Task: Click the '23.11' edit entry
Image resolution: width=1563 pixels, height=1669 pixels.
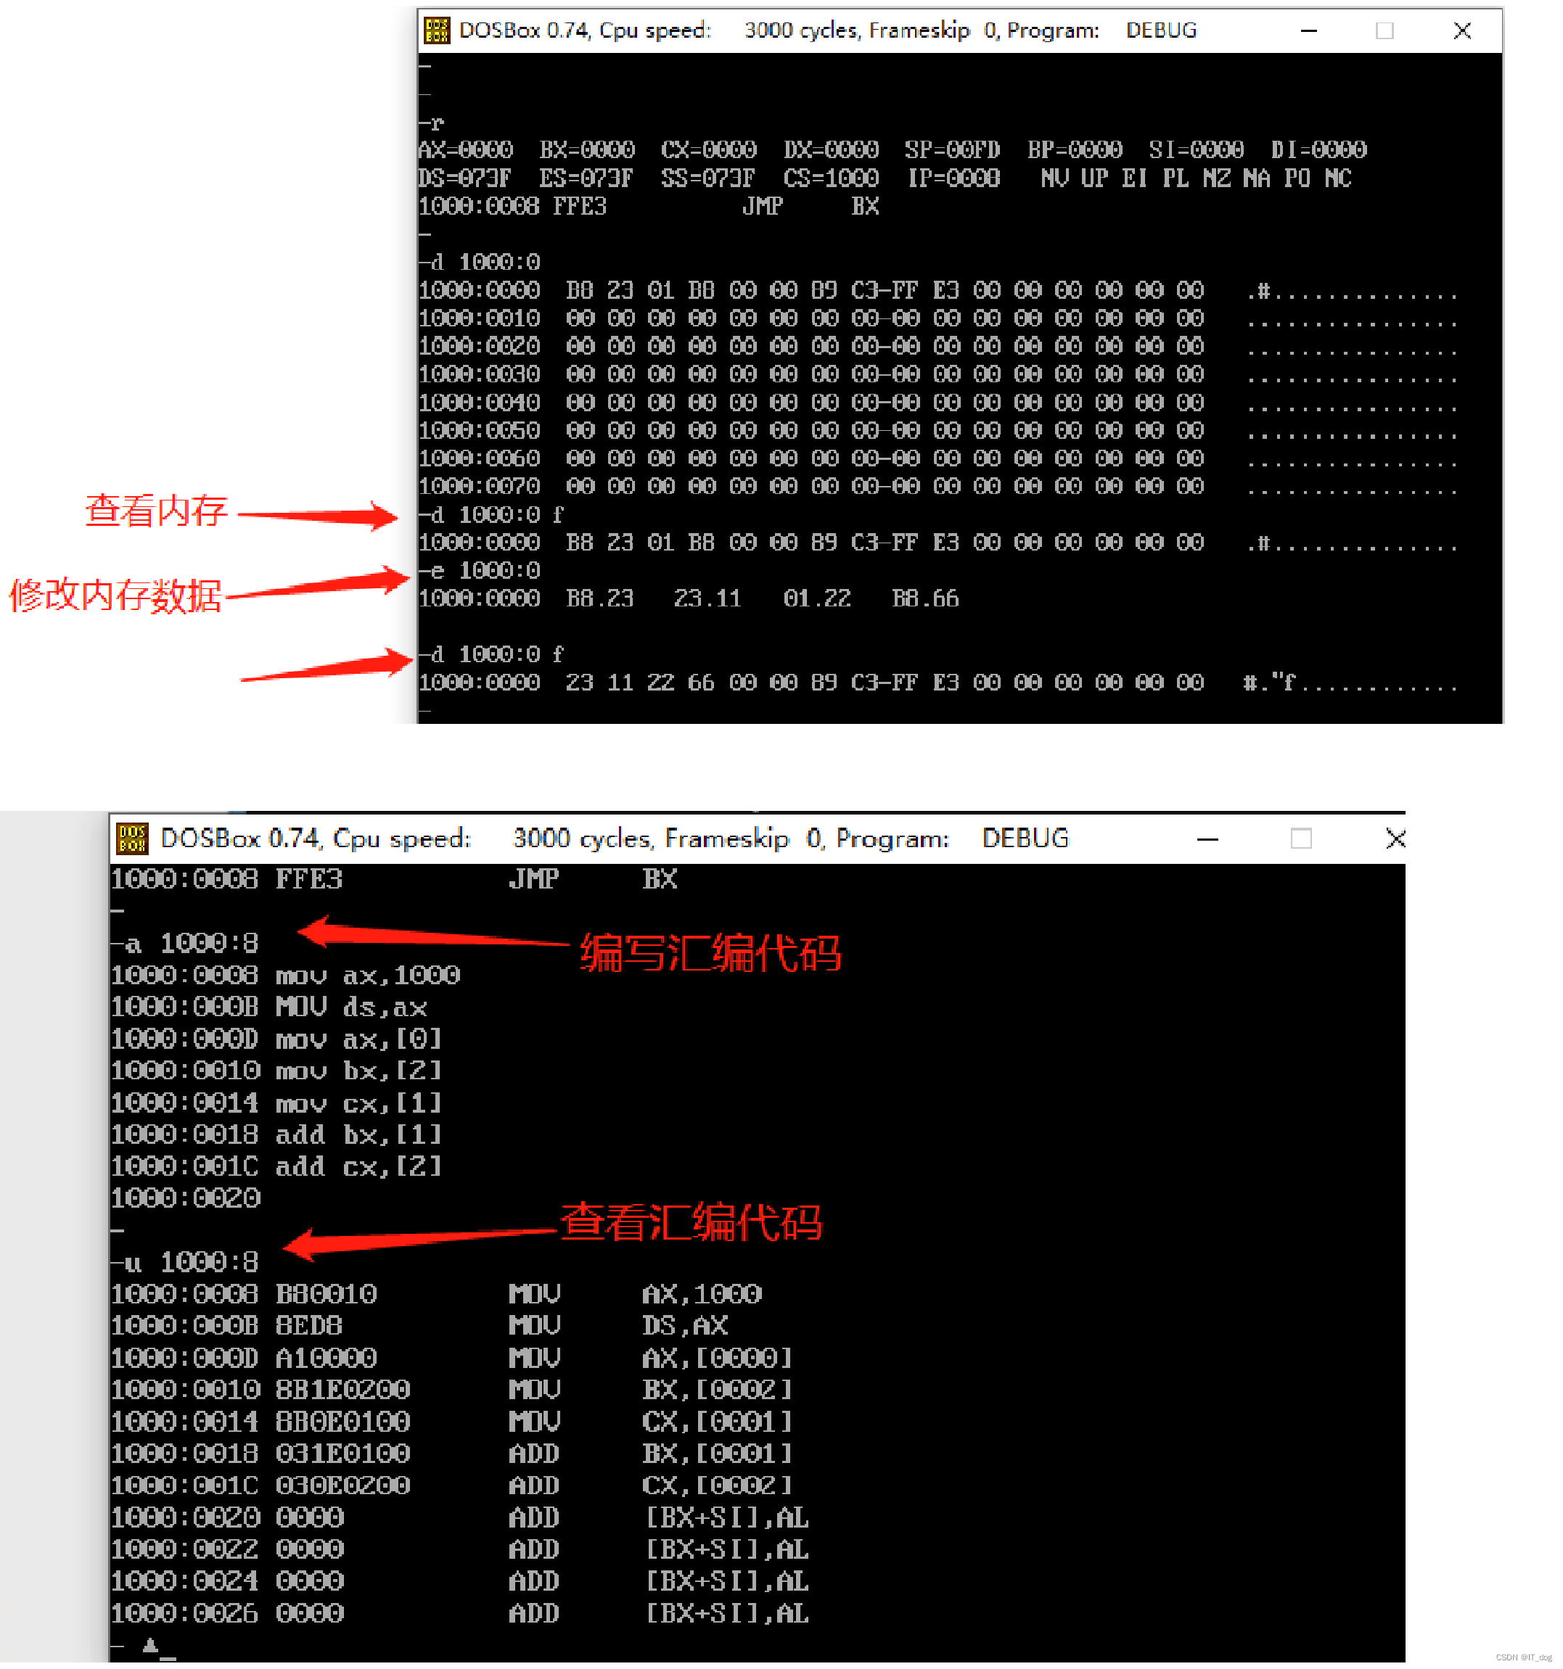Action: 708,598
